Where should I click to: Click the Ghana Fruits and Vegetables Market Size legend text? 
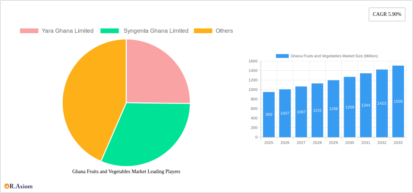(x=334, y=56)
